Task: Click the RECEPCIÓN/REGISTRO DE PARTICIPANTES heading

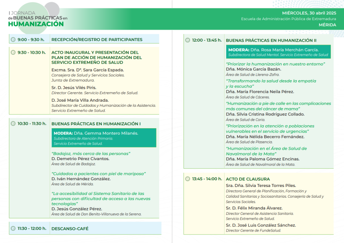Action: click(x=97, y=40)
